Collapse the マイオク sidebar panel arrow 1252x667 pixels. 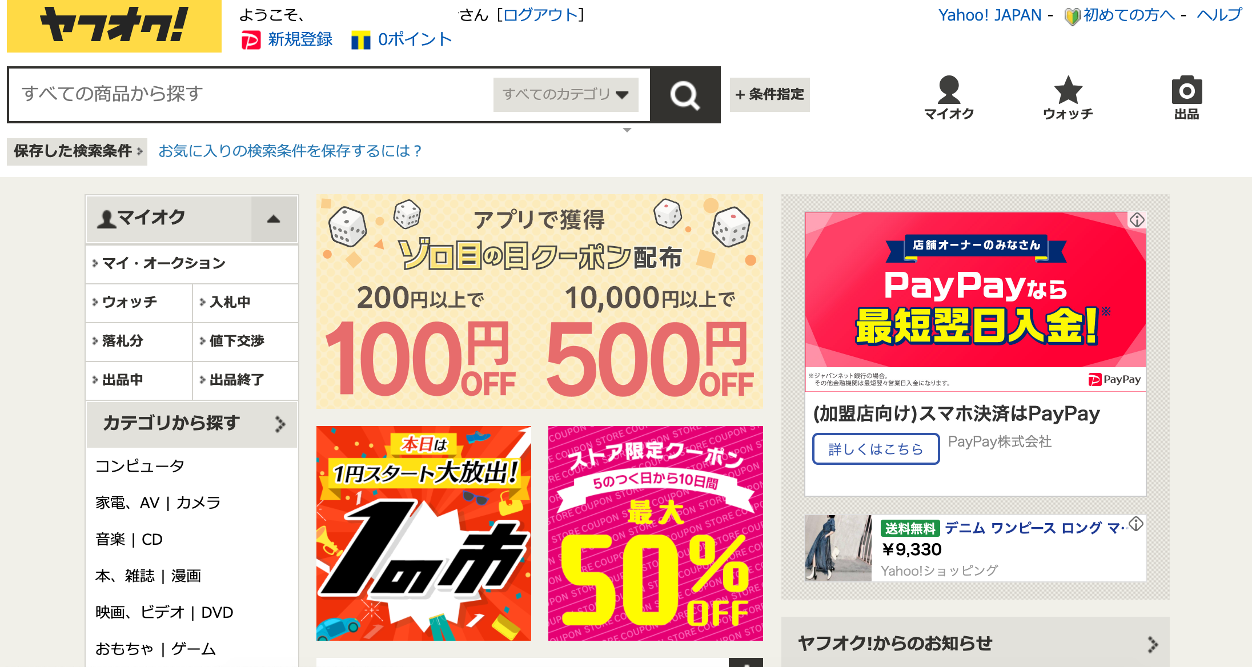point(274,219)
